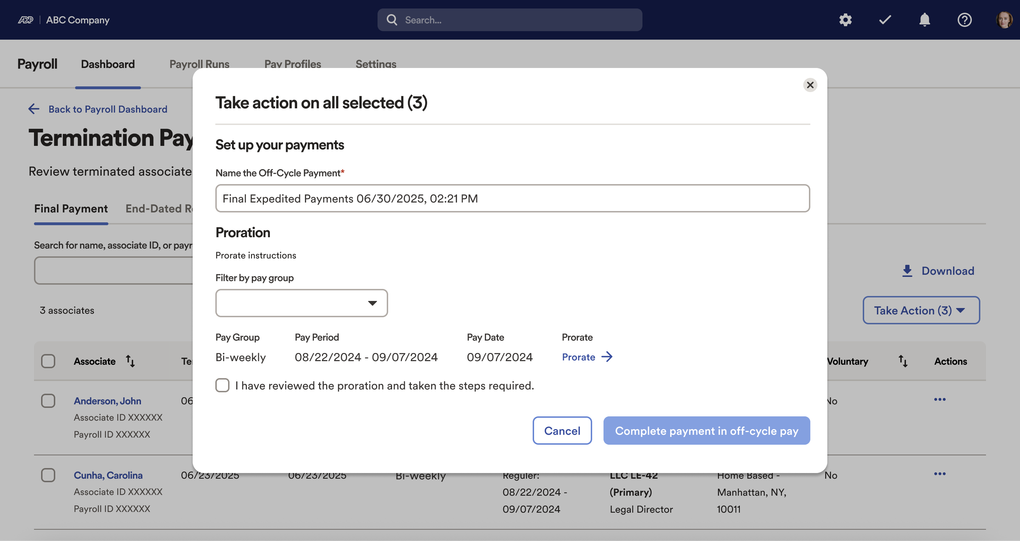Select the Final Payment tab

(70, 208)
